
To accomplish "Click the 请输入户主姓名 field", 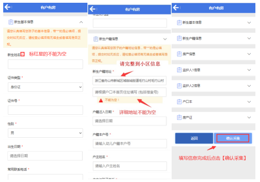I will [130, 166].
